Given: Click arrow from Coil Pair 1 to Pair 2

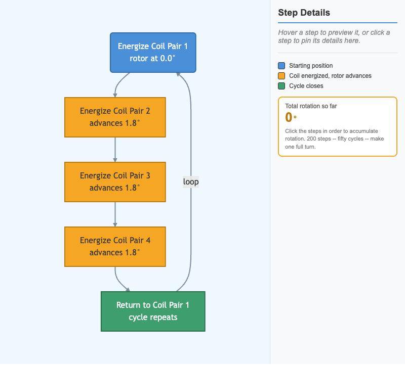Looking at the screenshot, I should tap(120, 85).
